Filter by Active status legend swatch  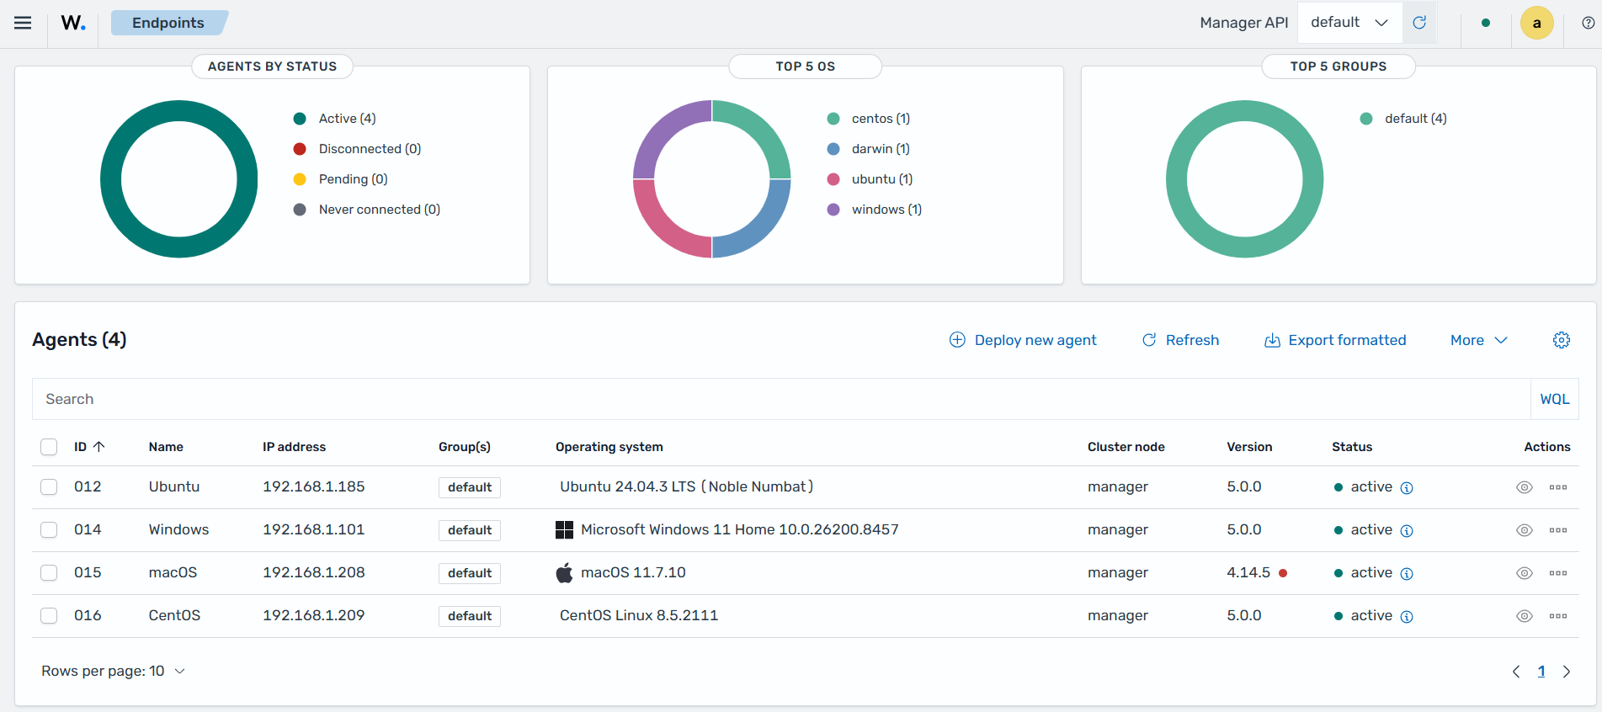point(300,119)
